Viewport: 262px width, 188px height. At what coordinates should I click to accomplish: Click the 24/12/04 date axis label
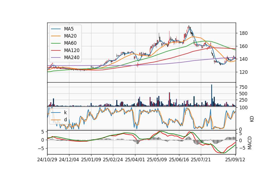(69, 160)
